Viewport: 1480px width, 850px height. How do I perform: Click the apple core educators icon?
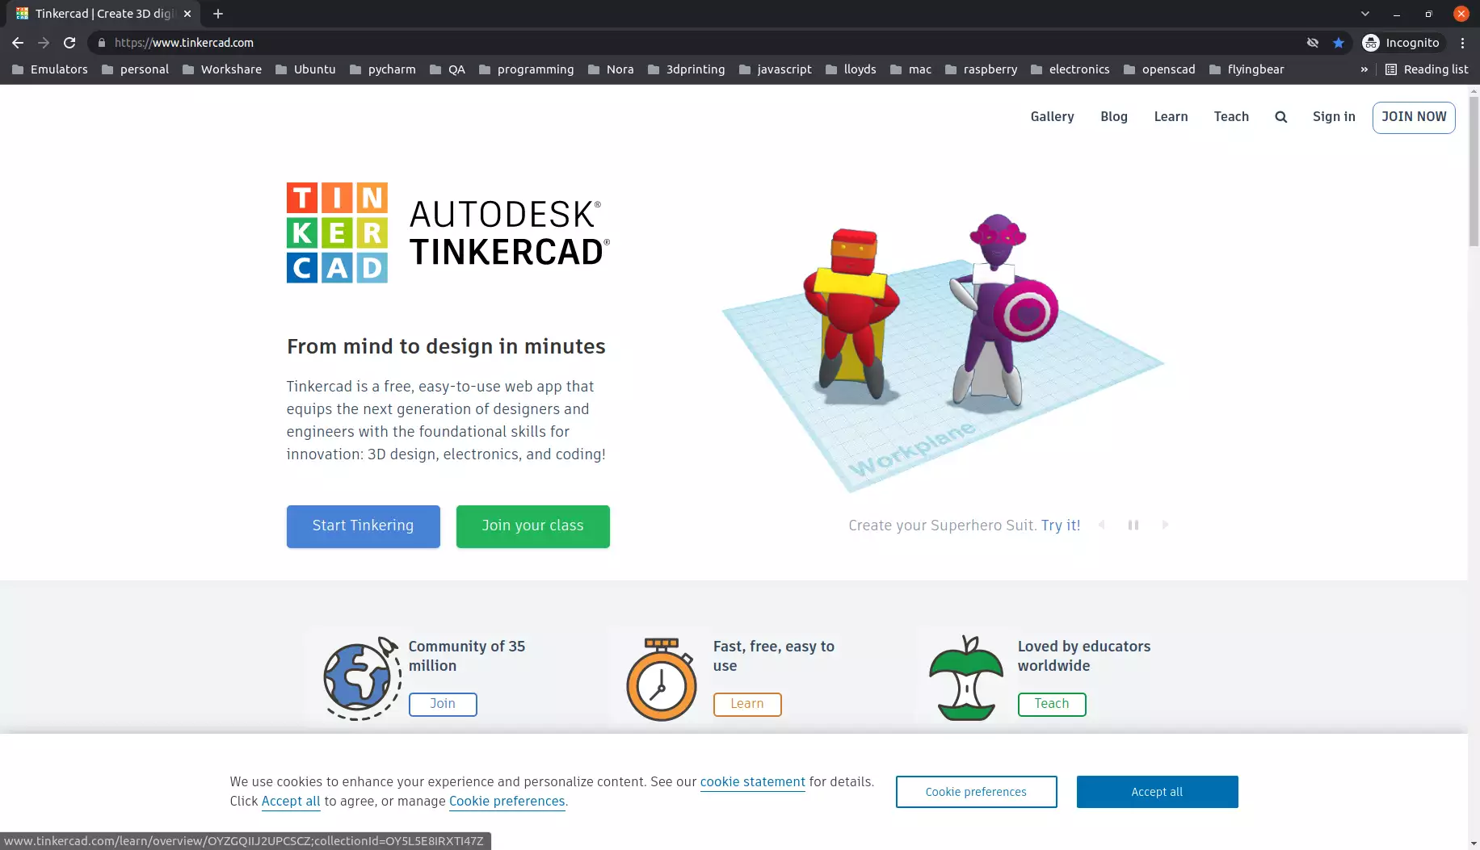(964, 678)
